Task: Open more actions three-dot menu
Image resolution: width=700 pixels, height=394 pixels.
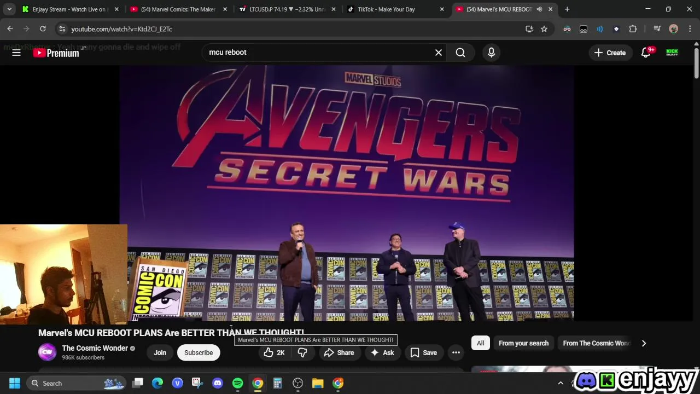Action: (456, 353)
